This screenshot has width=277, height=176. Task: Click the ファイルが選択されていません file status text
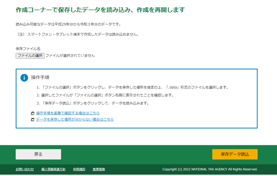coord(70,56)
